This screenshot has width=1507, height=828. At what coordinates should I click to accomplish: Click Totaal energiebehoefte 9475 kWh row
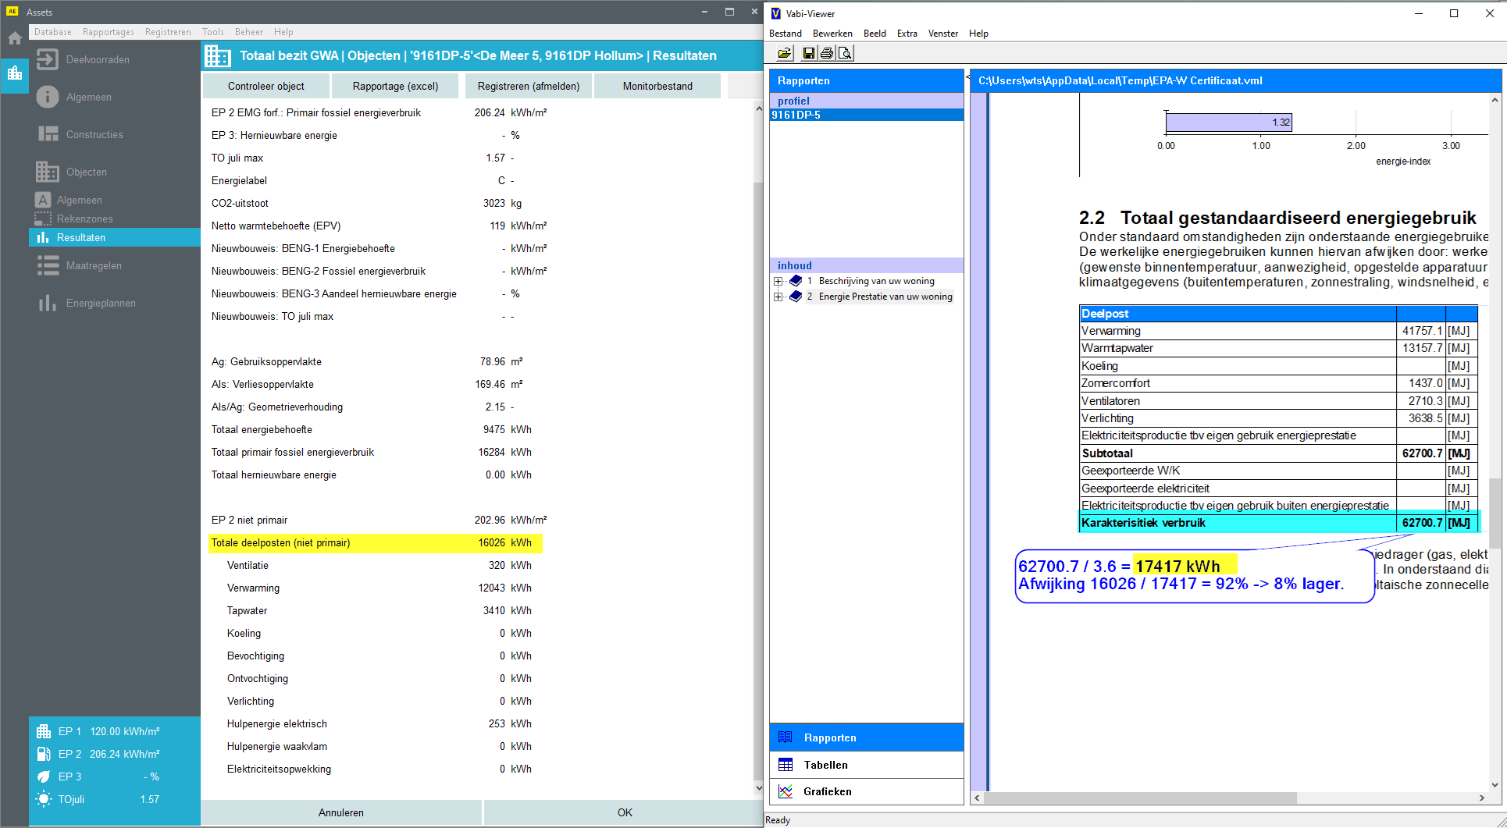click(371, 429)
